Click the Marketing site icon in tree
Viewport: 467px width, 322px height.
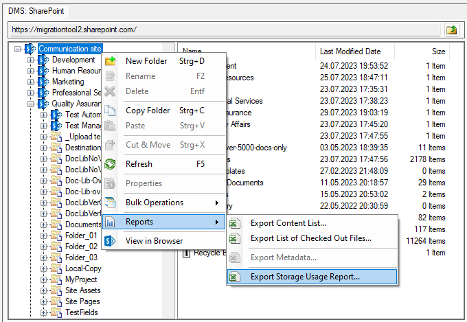(43, 82)
